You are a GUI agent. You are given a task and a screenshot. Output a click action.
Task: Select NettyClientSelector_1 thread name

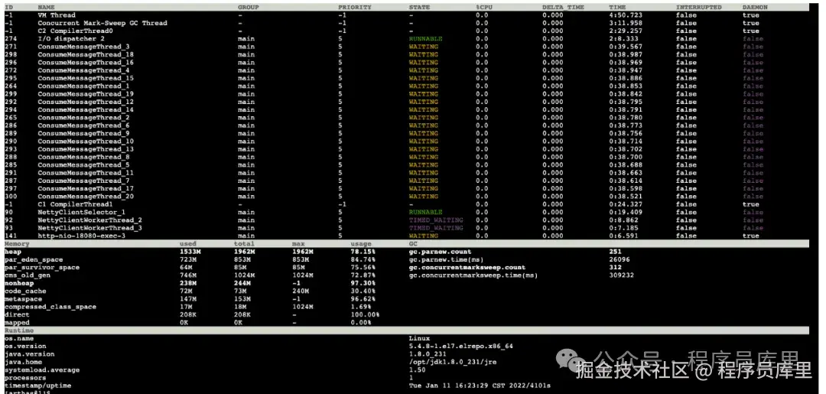coord(82,212)
